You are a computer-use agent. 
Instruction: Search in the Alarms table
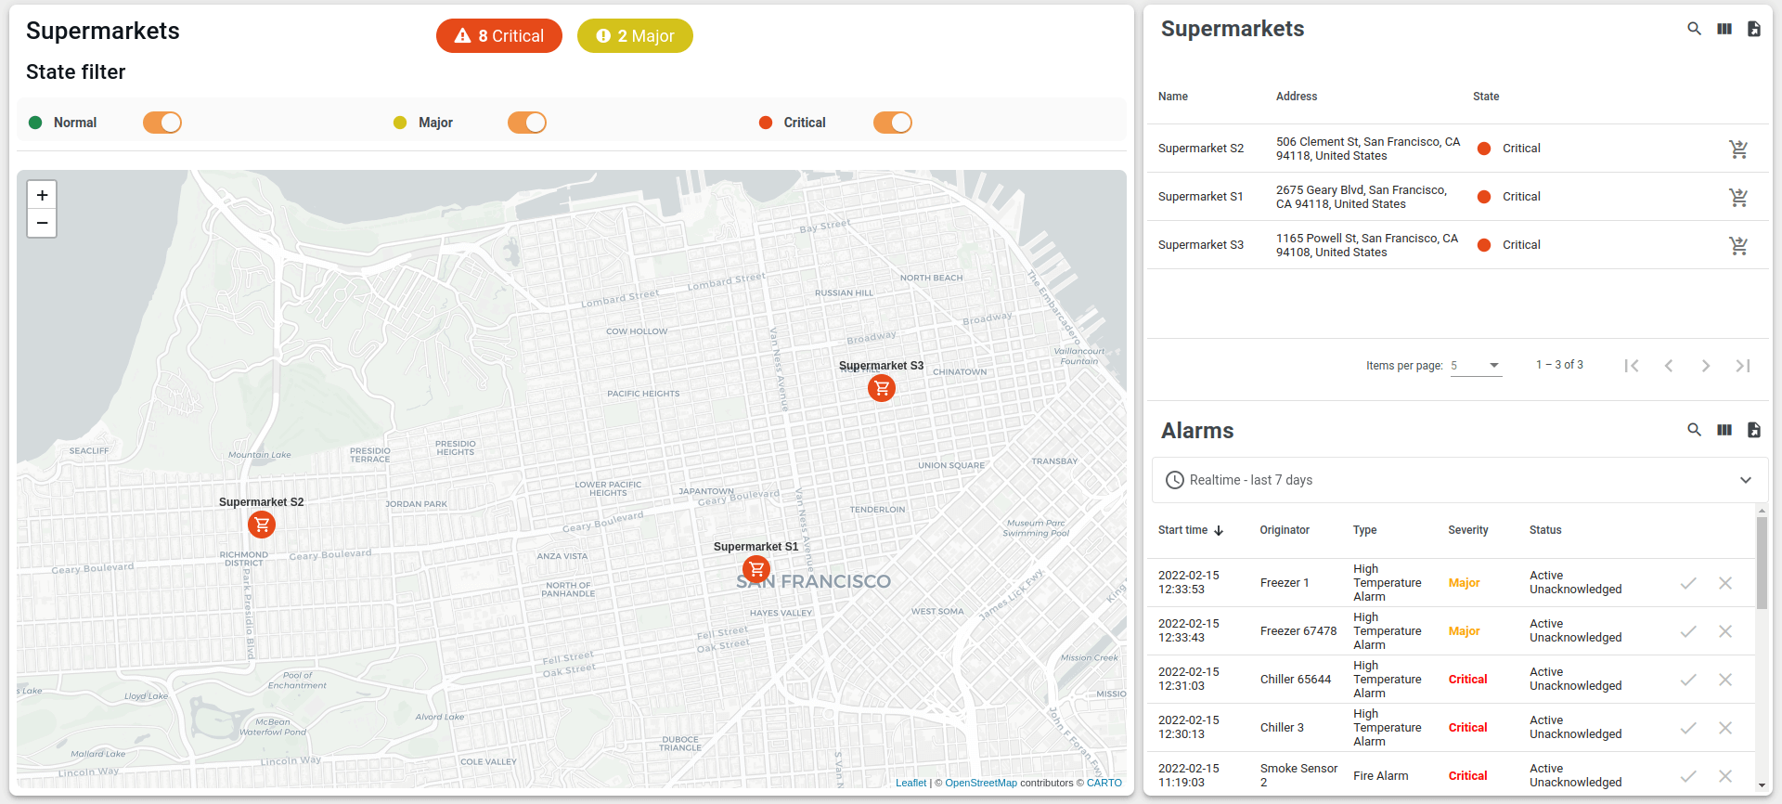pyautogui.click(x=1694, y=430)
